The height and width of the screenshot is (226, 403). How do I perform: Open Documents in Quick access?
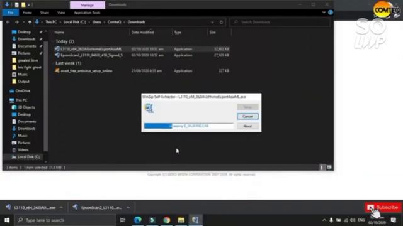pos(26,46)
